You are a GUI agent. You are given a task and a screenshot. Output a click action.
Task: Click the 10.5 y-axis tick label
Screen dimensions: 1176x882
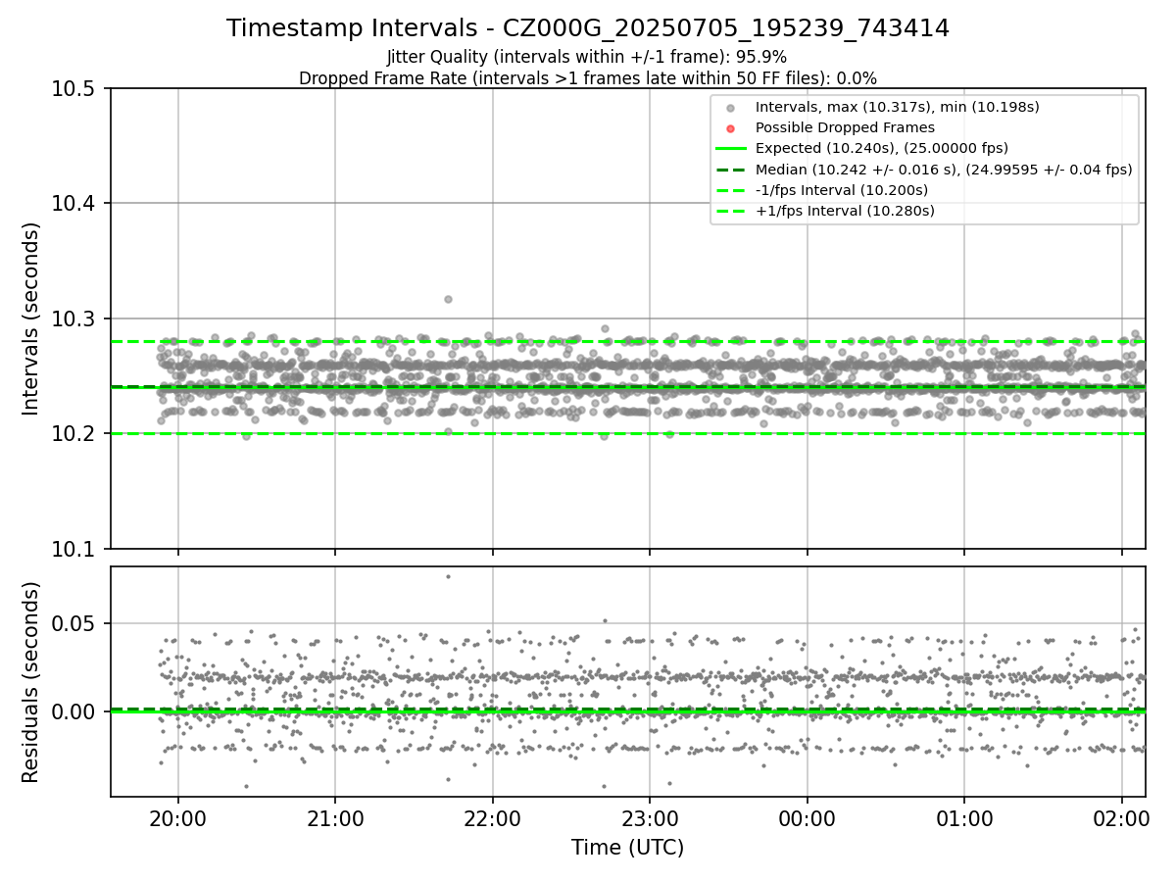coord(75,89)
